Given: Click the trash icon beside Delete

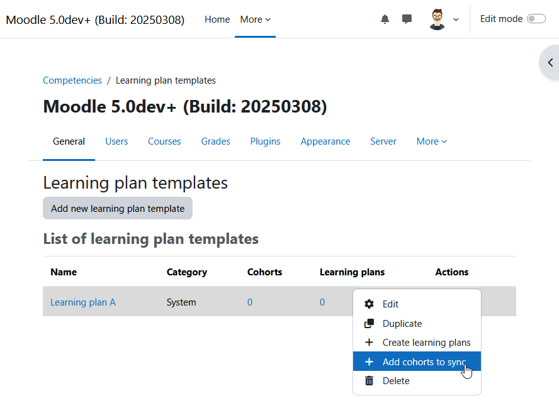Looking at the screenshot, I should 369,381.
